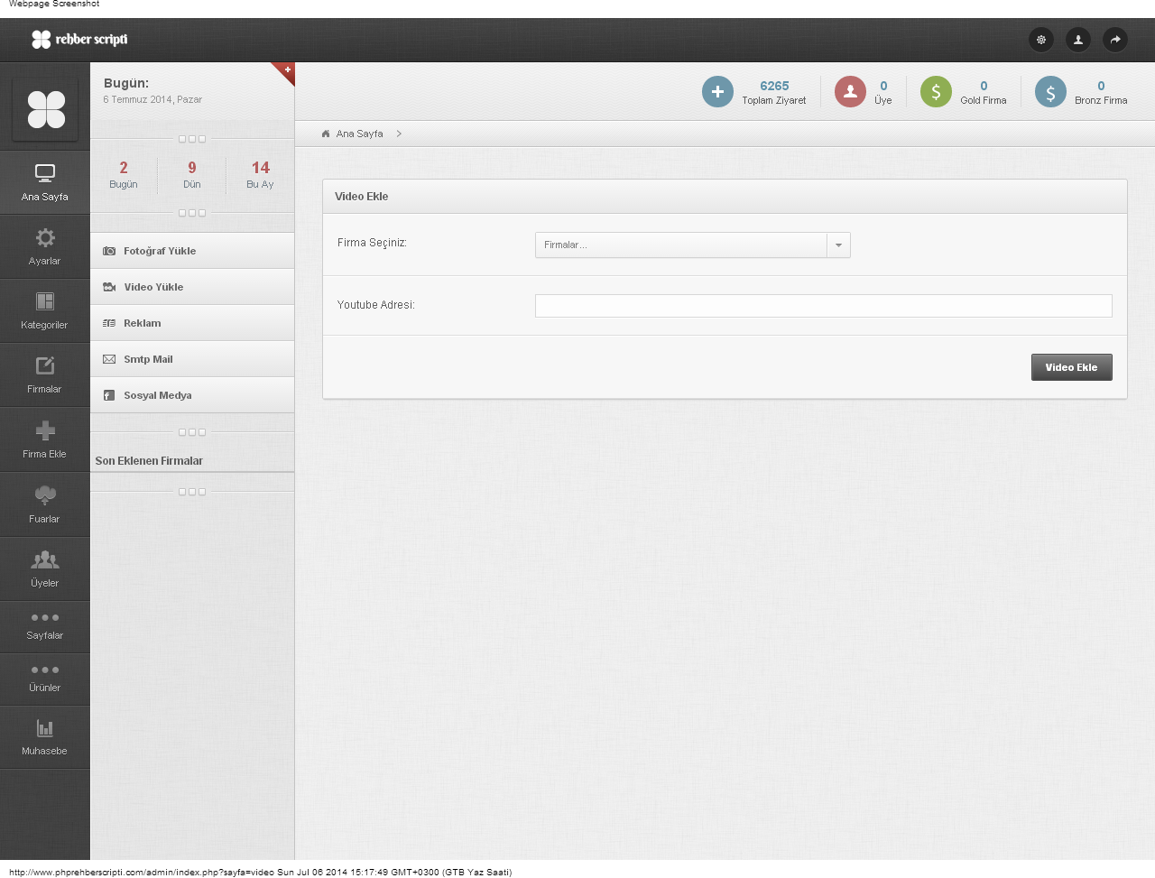
Task: Click the 6265 Toplam Ziyaret count
Action: click(774, 86)
